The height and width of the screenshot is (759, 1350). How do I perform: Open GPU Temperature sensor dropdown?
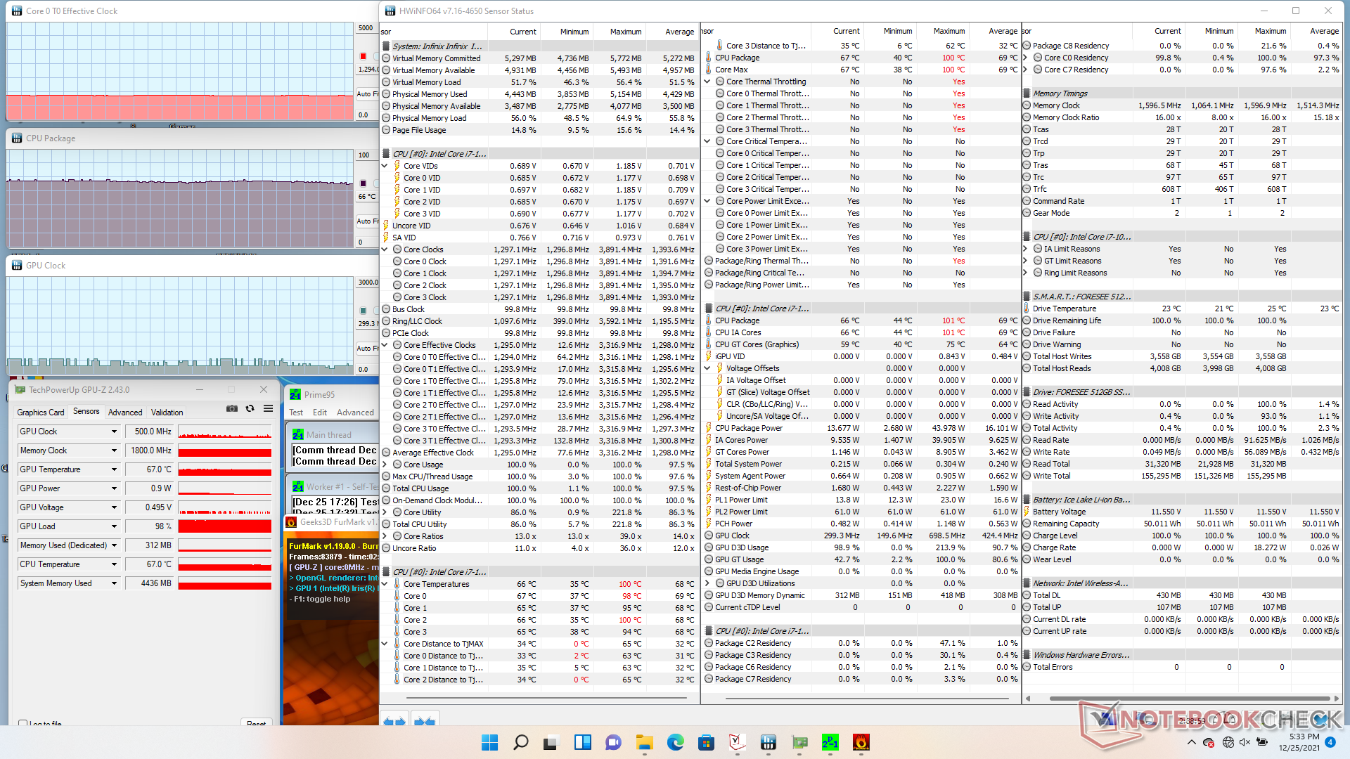(114, 469)
